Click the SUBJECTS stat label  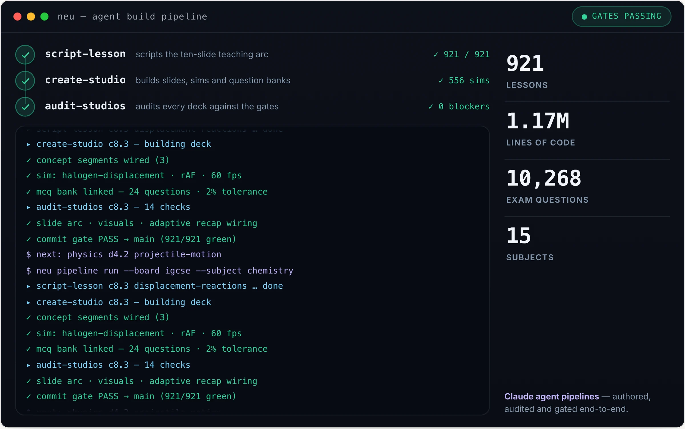[x=530, y=257]
